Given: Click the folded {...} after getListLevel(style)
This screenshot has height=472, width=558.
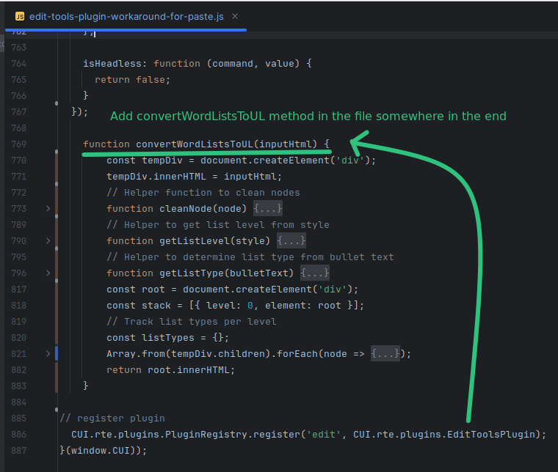Looking at the screenshot, I should click(x=291, y=241).
